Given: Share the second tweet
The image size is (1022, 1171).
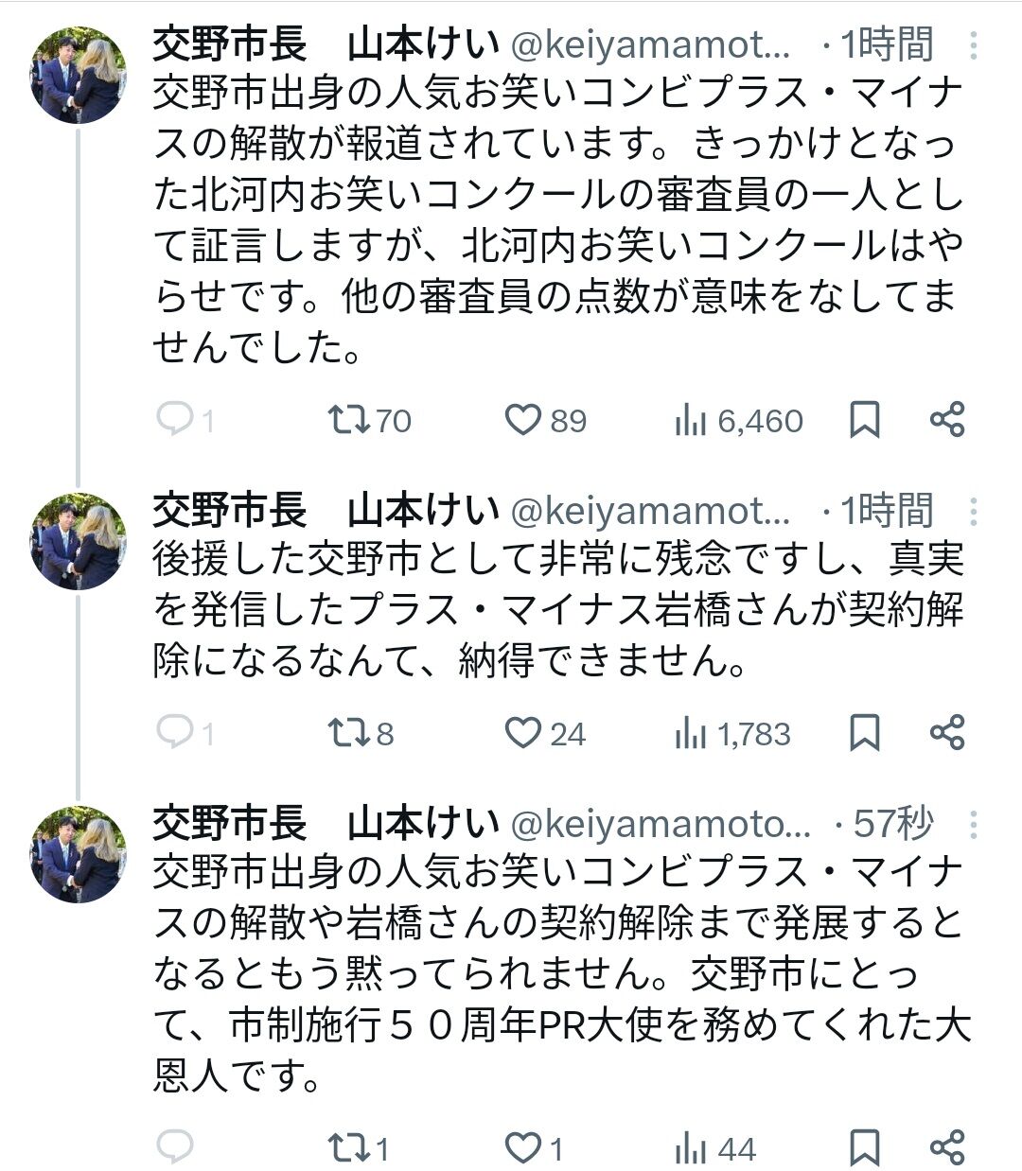Looking at the screenshot, I should coord(947,732).
